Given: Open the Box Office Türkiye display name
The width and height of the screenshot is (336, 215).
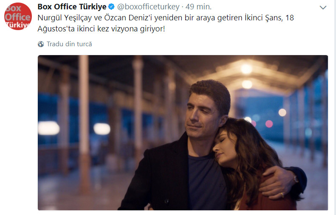Looking at the screenshot, I should [72, 7].
